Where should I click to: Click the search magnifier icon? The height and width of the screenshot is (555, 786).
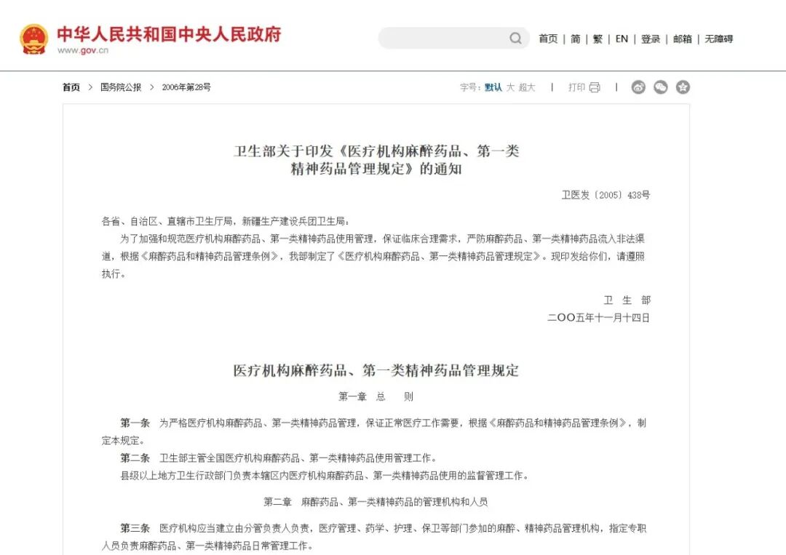[515, 39]
